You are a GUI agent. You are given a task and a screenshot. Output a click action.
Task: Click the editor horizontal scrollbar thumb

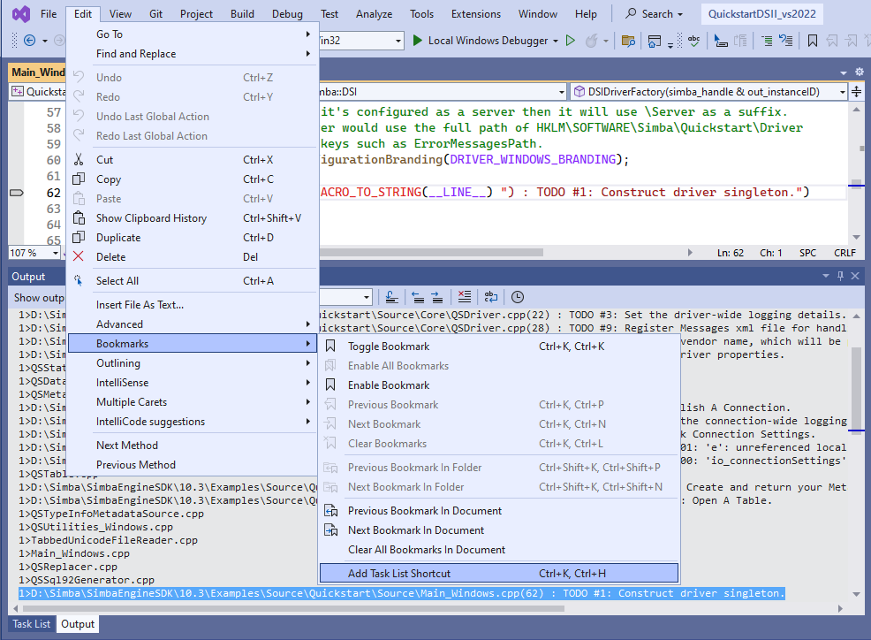pyautogui.click(x=431, y=253)
